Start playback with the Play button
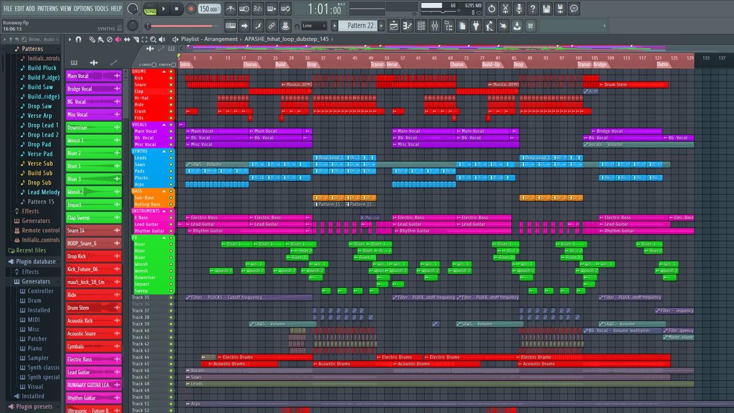The image size is (734, 413). pos(164,9)
